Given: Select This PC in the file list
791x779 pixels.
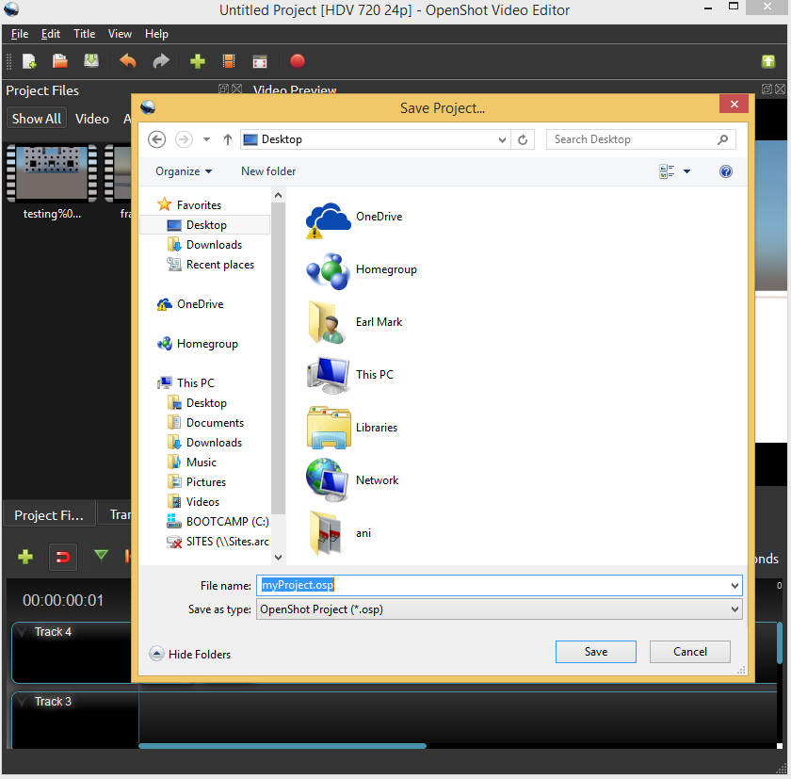Looking at the screenshot, I should point(349,376).
